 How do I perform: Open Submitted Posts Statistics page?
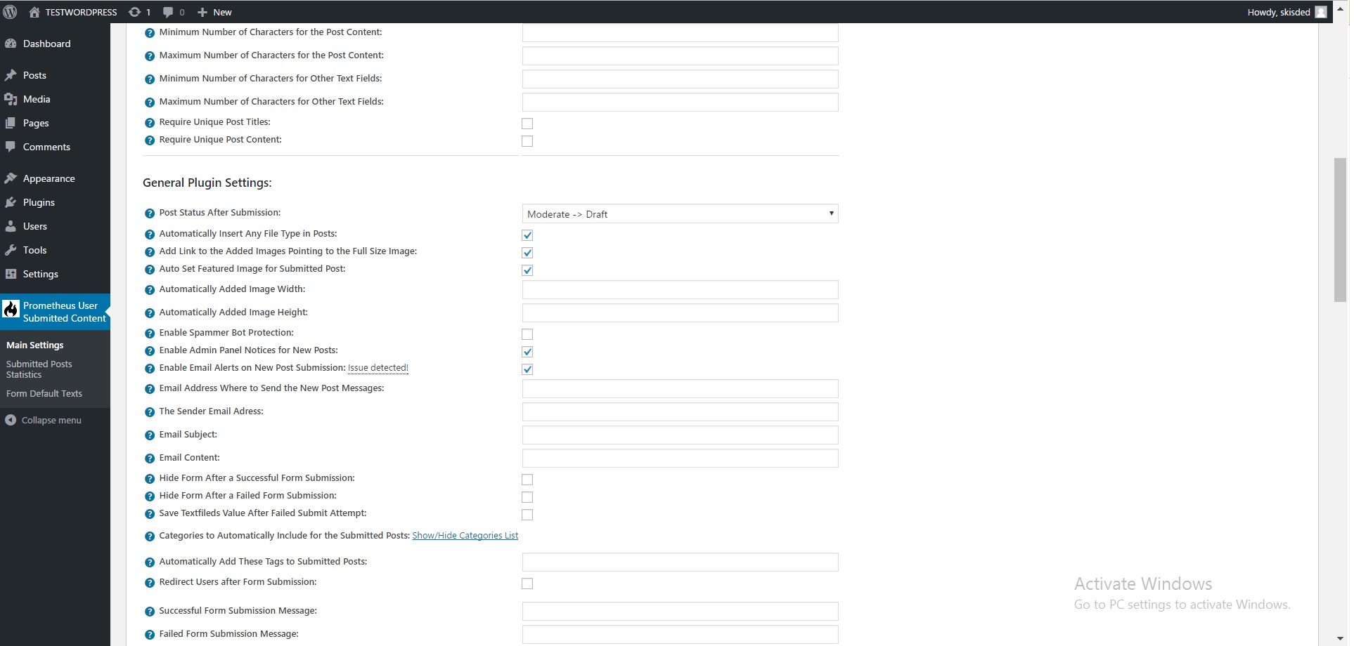click(x=39, y=369)
